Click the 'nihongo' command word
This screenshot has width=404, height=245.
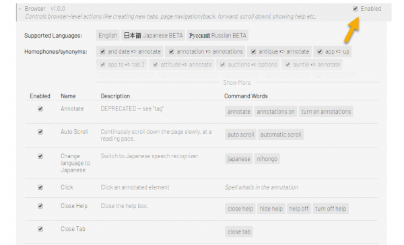(267, 159)
